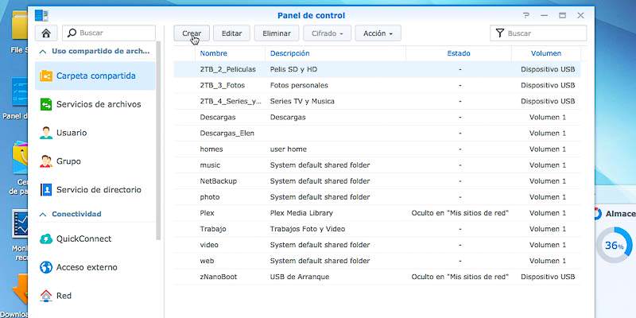Open Acceso externo globe icon
Screen dimensions: 636x318
click(46, 267)
